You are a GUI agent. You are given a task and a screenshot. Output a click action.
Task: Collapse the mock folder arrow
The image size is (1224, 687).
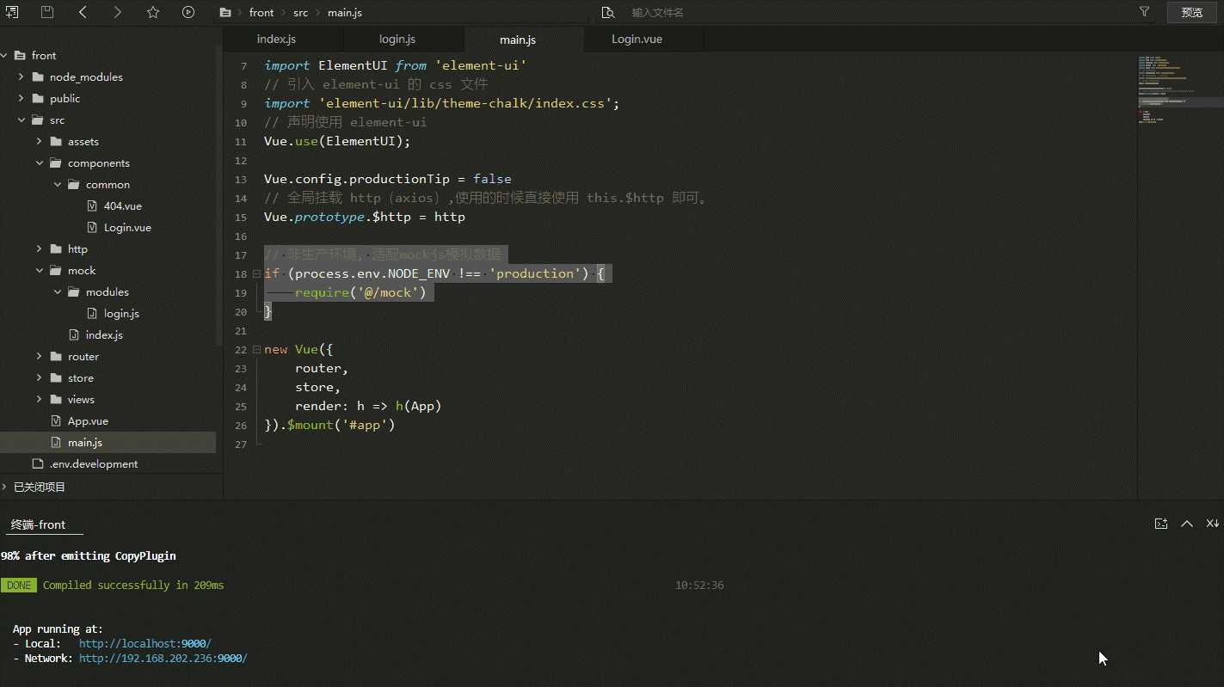(39, 270)
